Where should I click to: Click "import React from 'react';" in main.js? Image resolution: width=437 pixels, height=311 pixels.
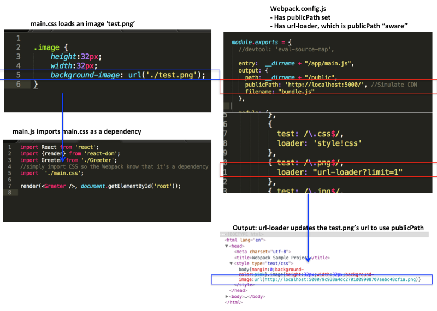click(x=60, y=147)
